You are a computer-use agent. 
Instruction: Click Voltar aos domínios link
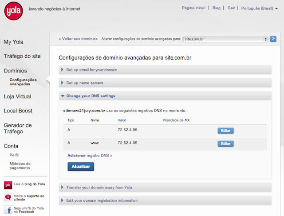78,39
